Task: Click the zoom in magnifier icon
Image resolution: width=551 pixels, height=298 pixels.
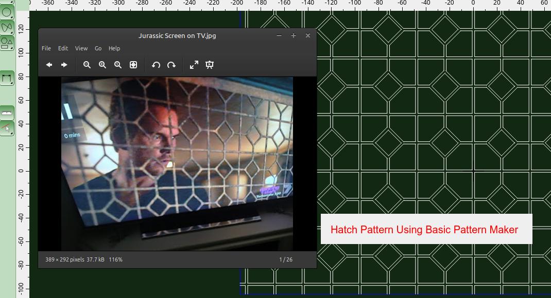Action: [102, 65]
